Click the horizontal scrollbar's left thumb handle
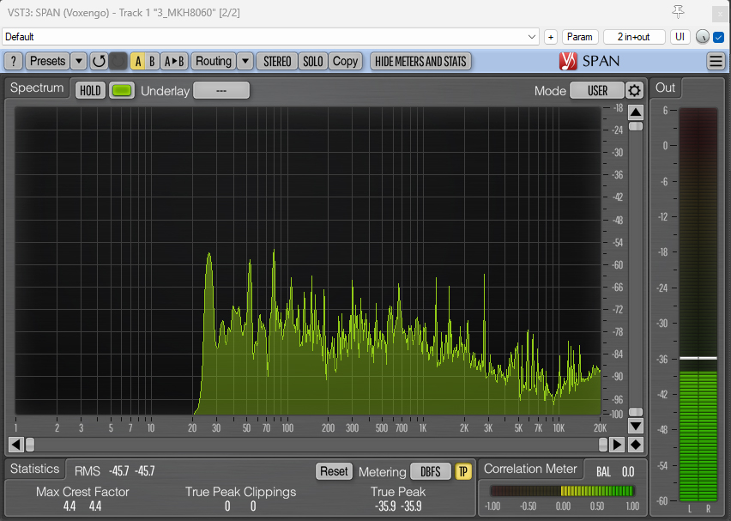Image resolution: width=731 pixels, height=521 pixels. 30,445
